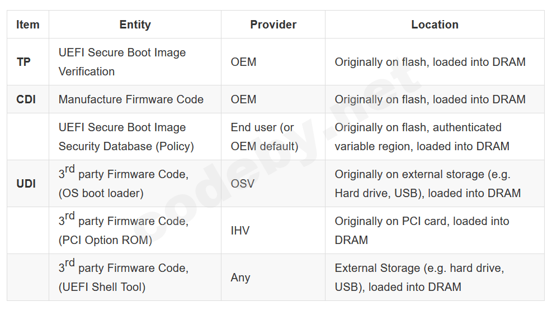The width and height of the screenshot is (552, 311).
Task: Select the Originally on external storage cell
Action: coord(428,184)
